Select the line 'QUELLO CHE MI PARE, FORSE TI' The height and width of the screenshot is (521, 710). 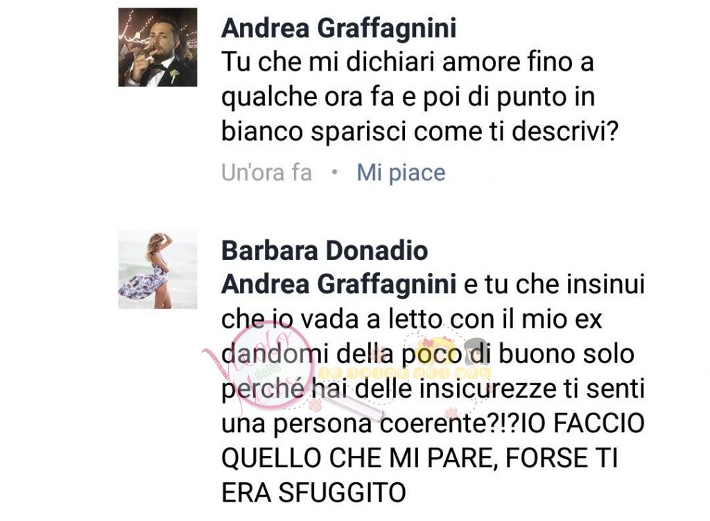coord(419,458)
